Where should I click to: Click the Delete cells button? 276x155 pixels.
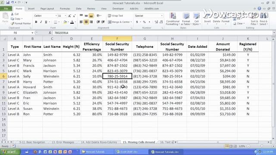point(216,19)
